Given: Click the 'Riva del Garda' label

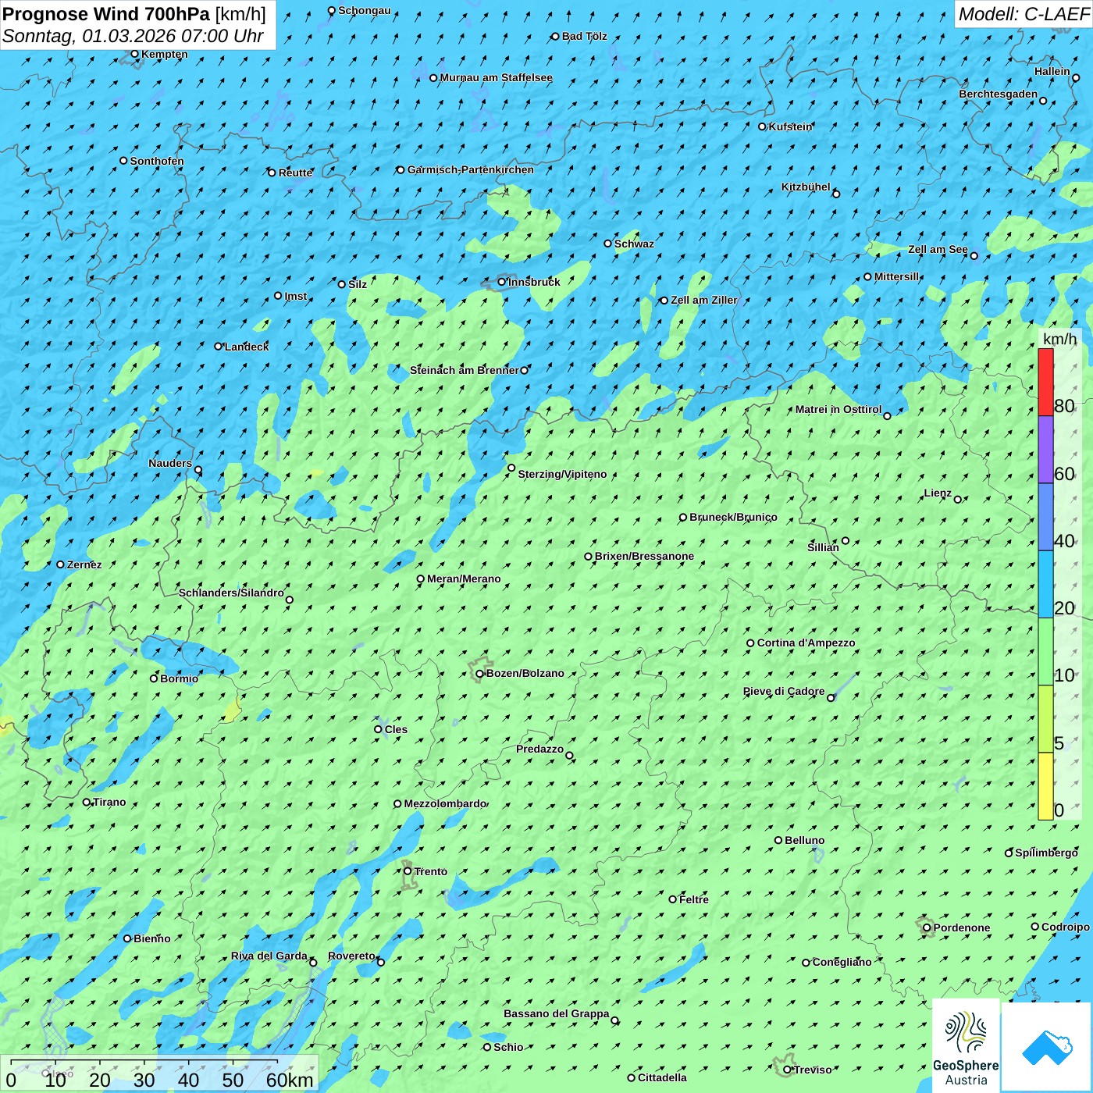Looking at the screenshot, I should click(269, 956).
